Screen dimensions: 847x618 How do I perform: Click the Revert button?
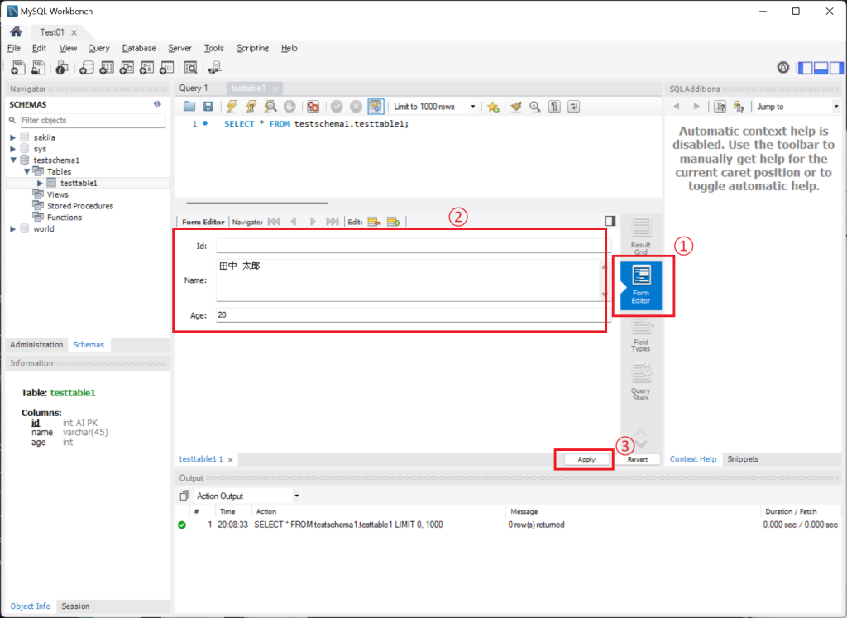(x=637, y=459)
